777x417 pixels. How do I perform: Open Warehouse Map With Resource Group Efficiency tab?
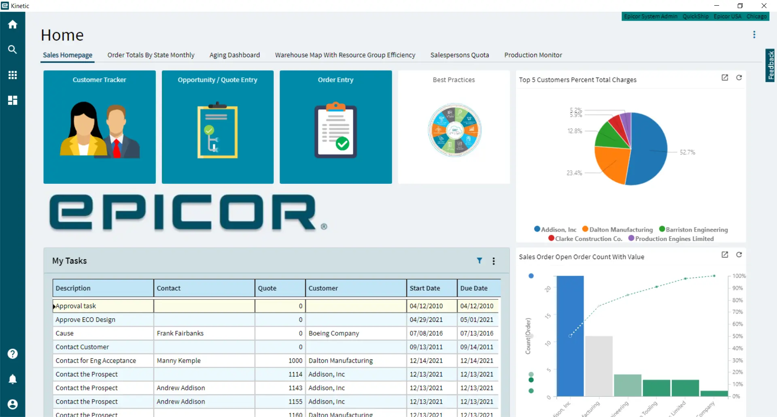pos(345,55)
